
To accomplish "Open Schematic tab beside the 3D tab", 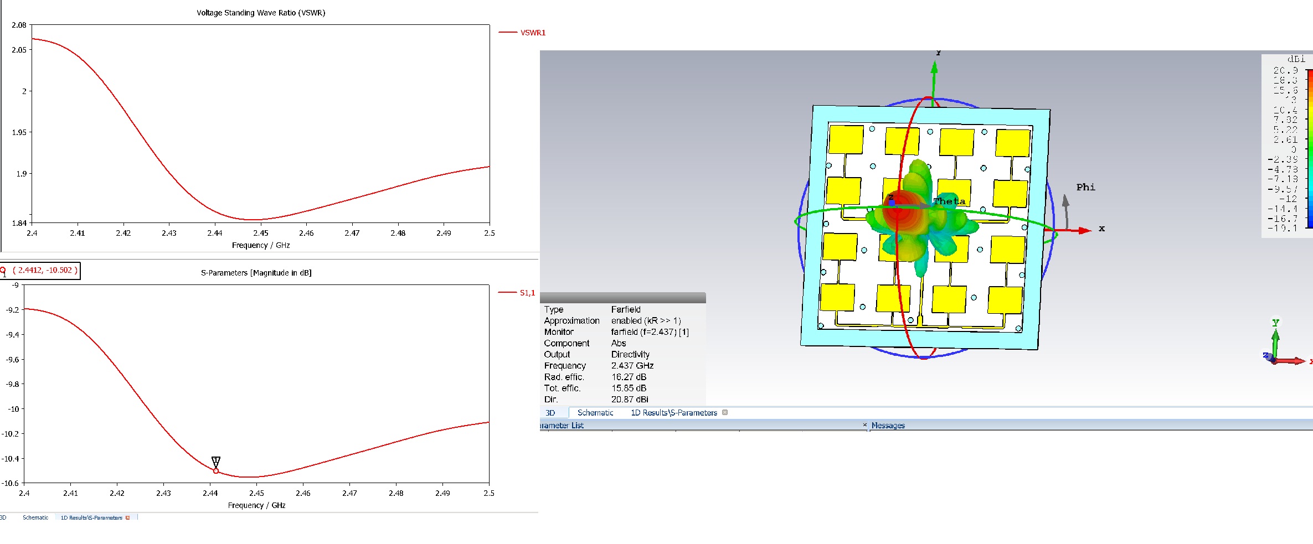I will [595, 413].
